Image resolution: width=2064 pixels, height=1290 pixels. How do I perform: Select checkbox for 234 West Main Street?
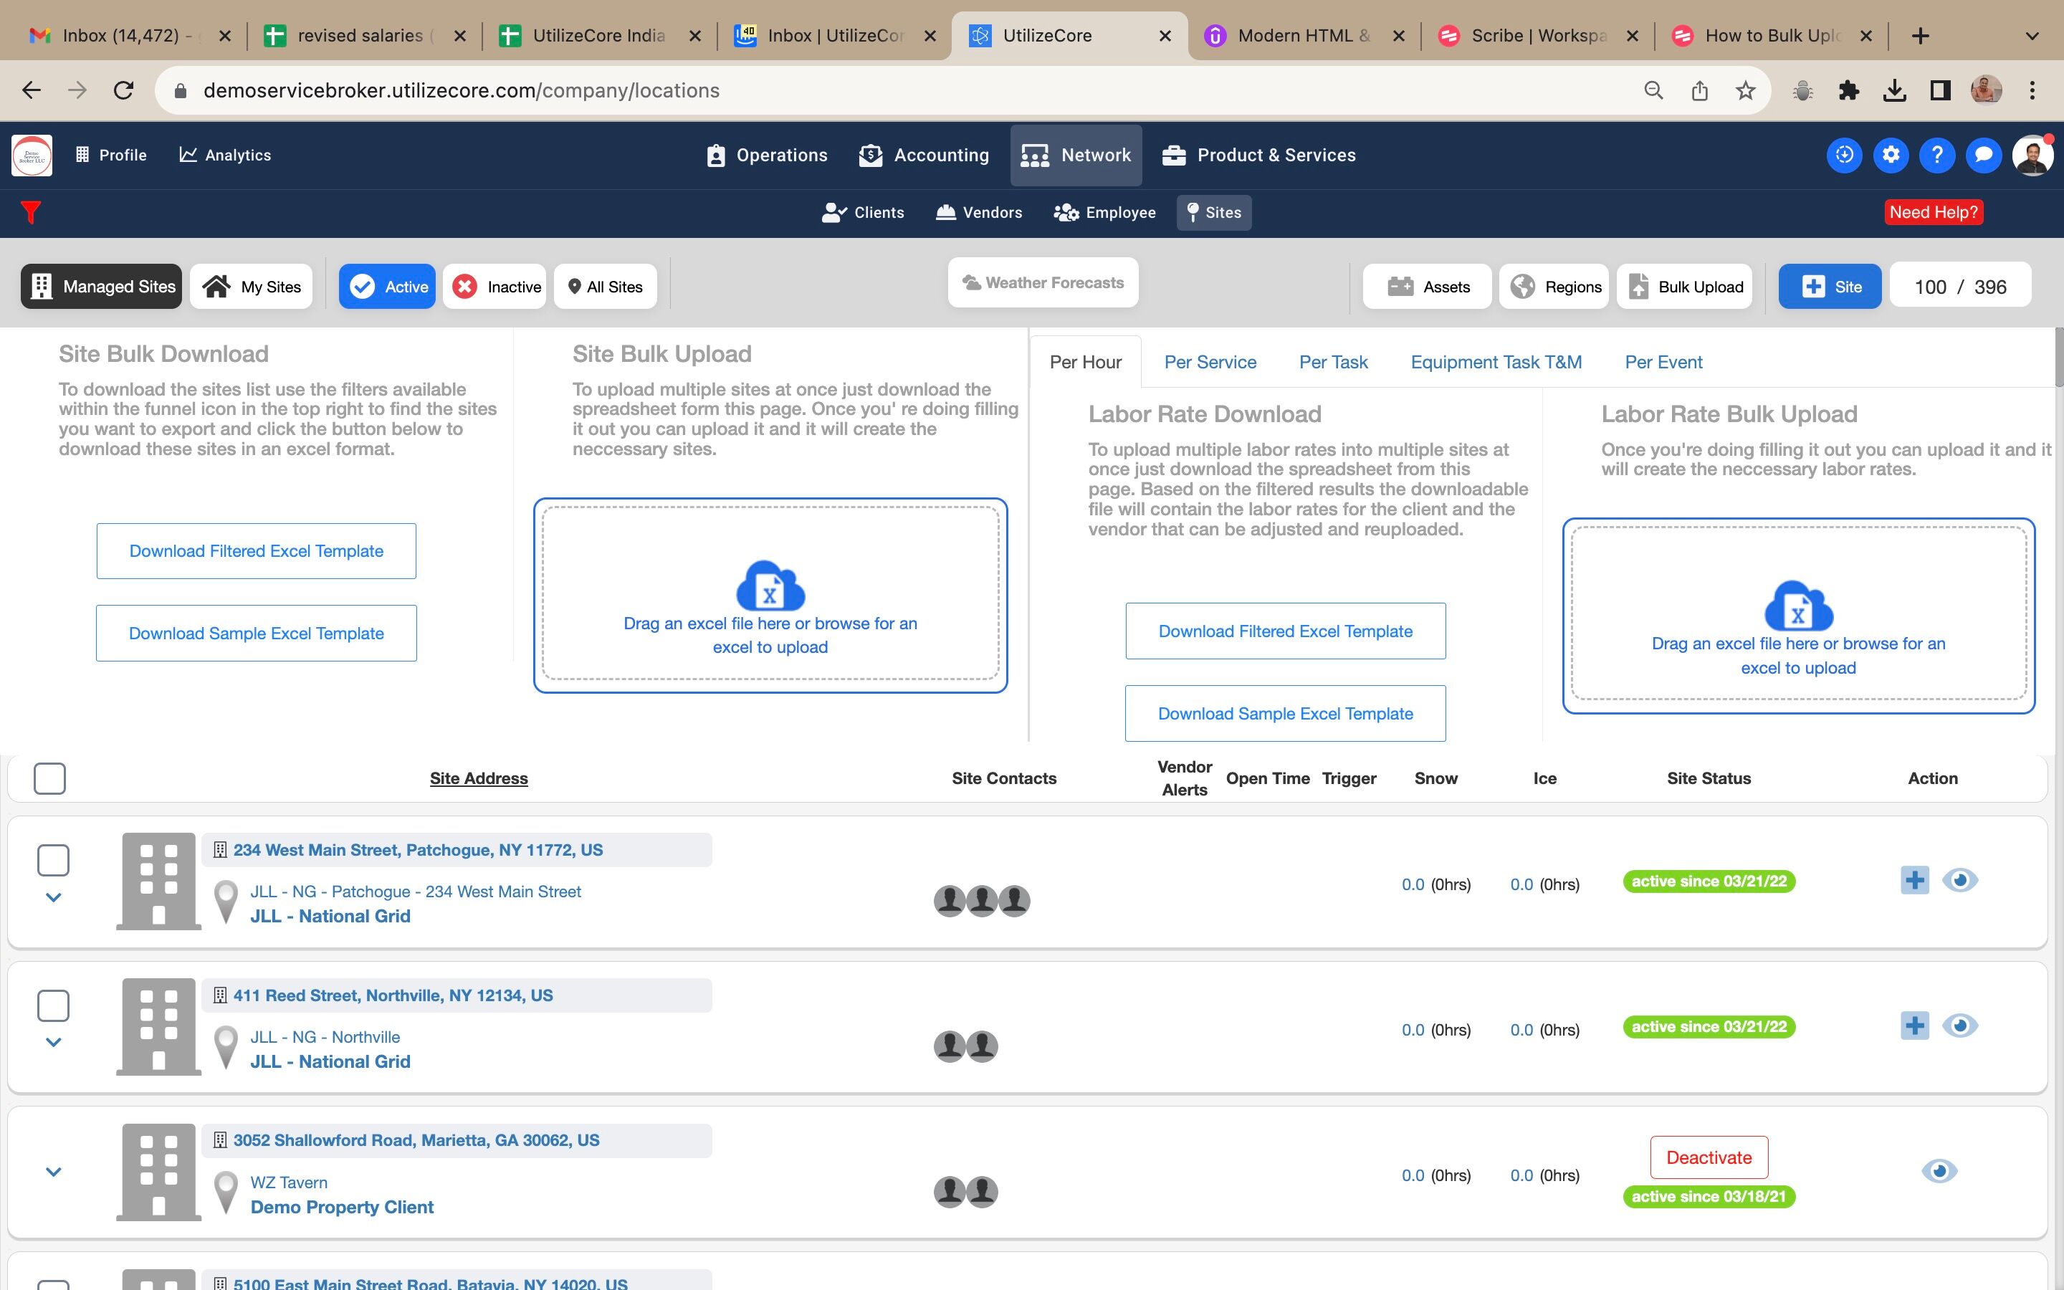(x=53, y=860)
